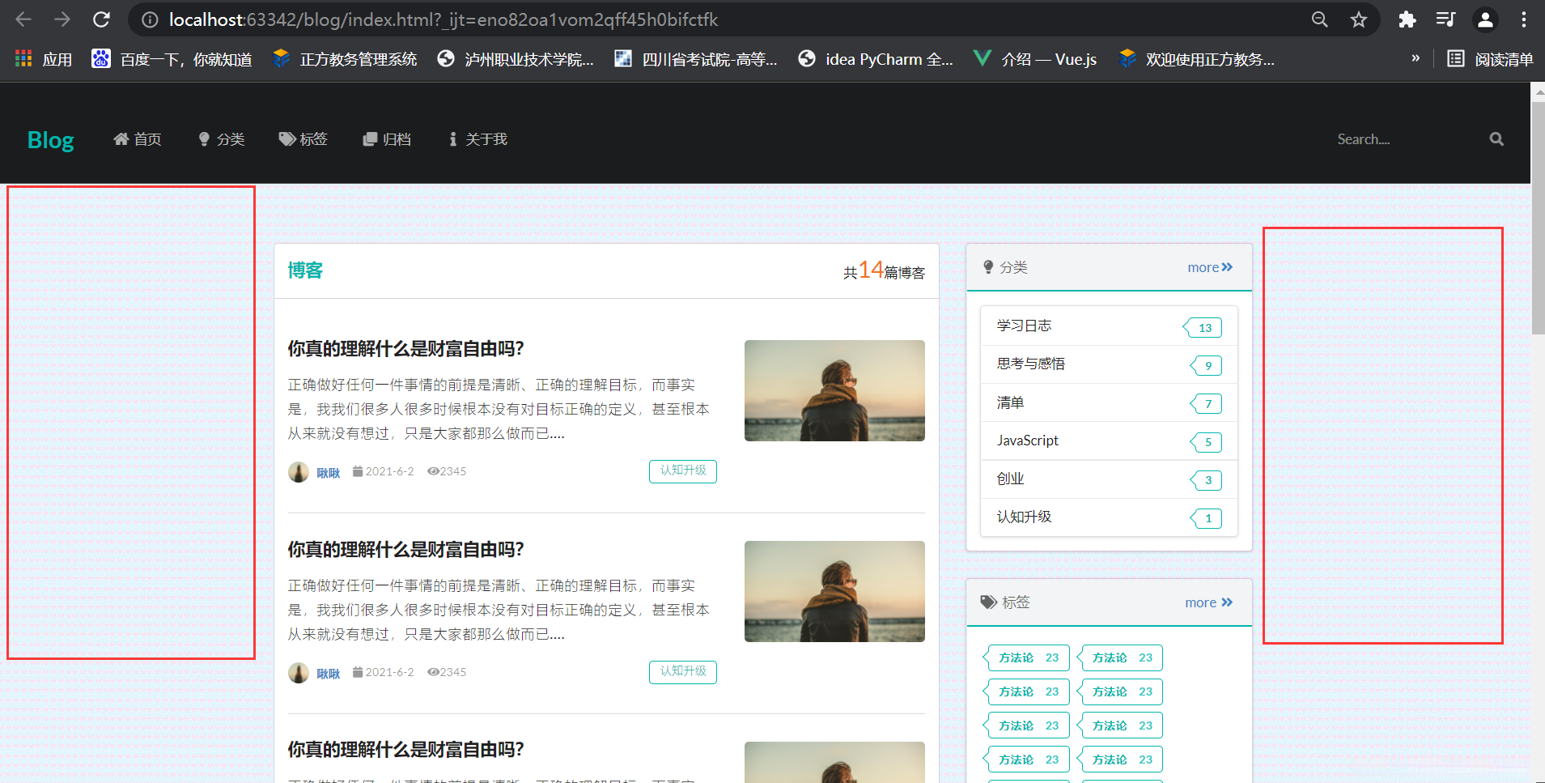Show hidden bookmarks with the » chevron
The image size is (1545, 783).
click(x=1416, y=58)
